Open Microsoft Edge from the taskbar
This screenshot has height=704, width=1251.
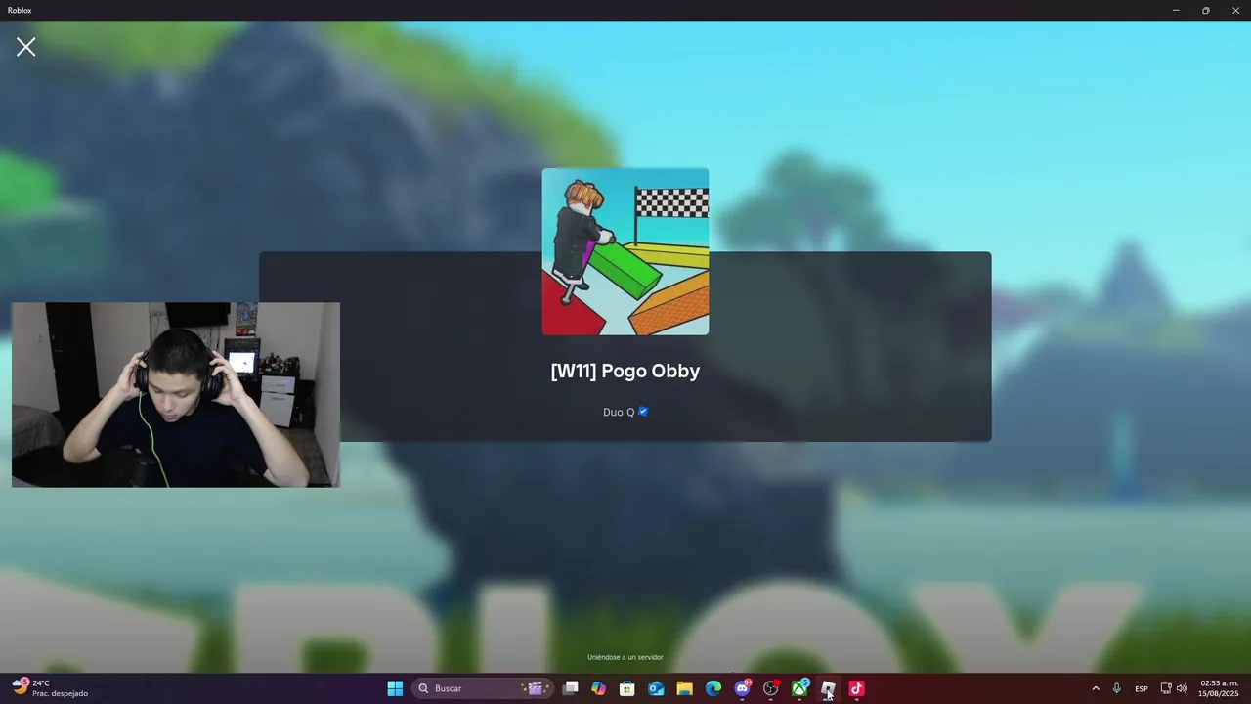tap(713, 688)
